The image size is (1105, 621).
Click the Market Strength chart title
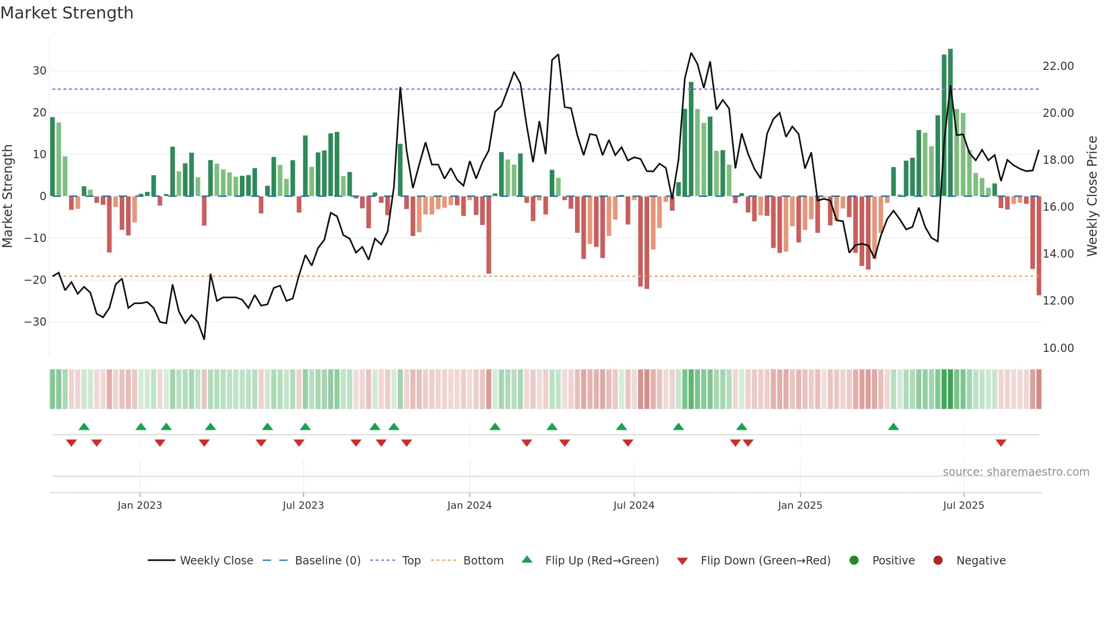[x=67, y=13]
